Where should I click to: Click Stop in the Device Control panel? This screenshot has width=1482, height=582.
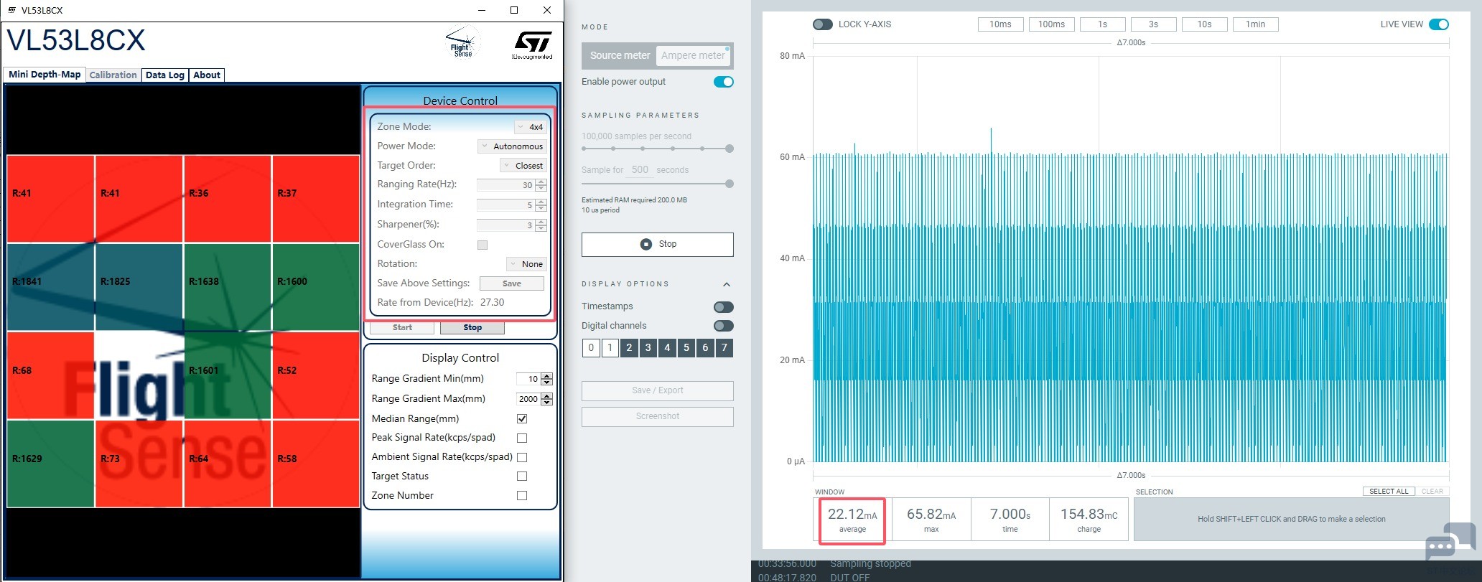pos(472,328)
